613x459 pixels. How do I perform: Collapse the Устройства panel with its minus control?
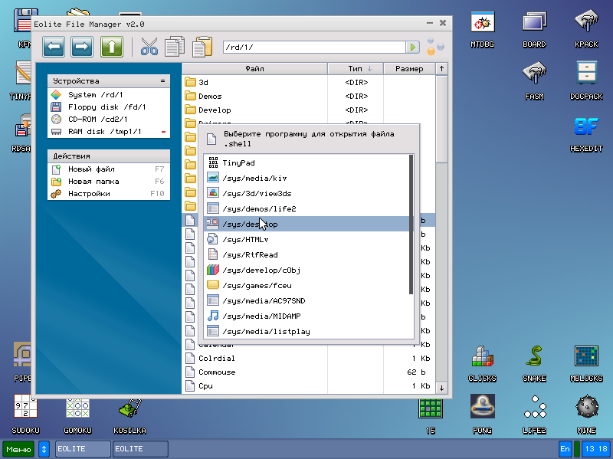[x=162, y=80]
